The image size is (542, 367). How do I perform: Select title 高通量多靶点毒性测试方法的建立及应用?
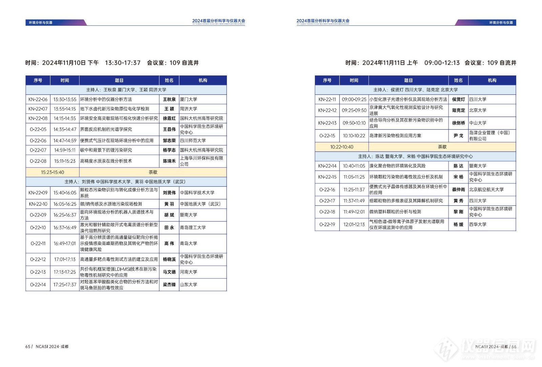pos(119,259)
